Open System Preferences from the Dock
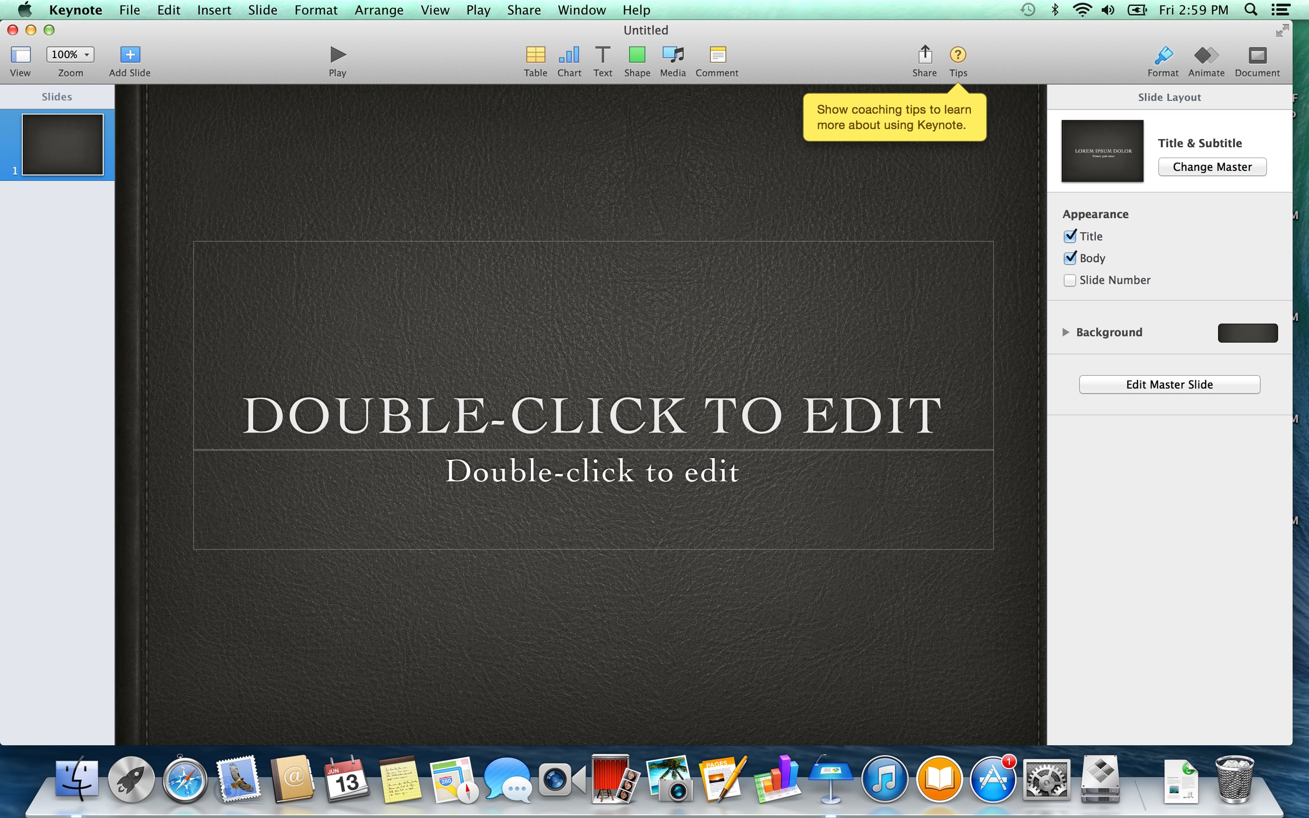This screenshot has width=1309, height=818. tap(1047, 779)
